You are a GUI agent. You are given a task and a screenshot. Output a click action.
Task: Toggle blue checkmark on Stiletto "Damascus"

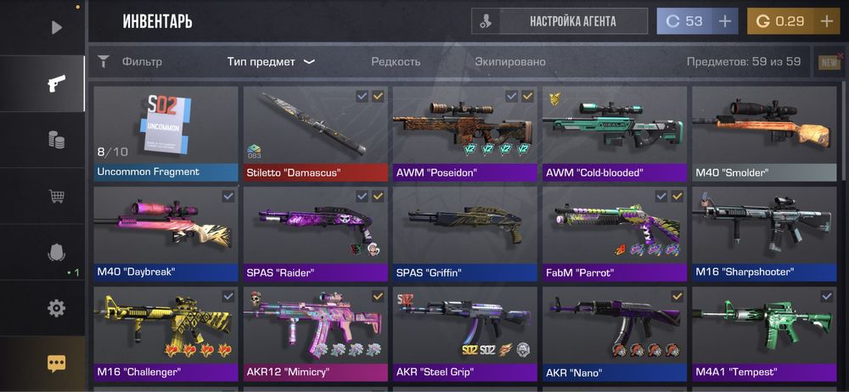coord(363,97)
